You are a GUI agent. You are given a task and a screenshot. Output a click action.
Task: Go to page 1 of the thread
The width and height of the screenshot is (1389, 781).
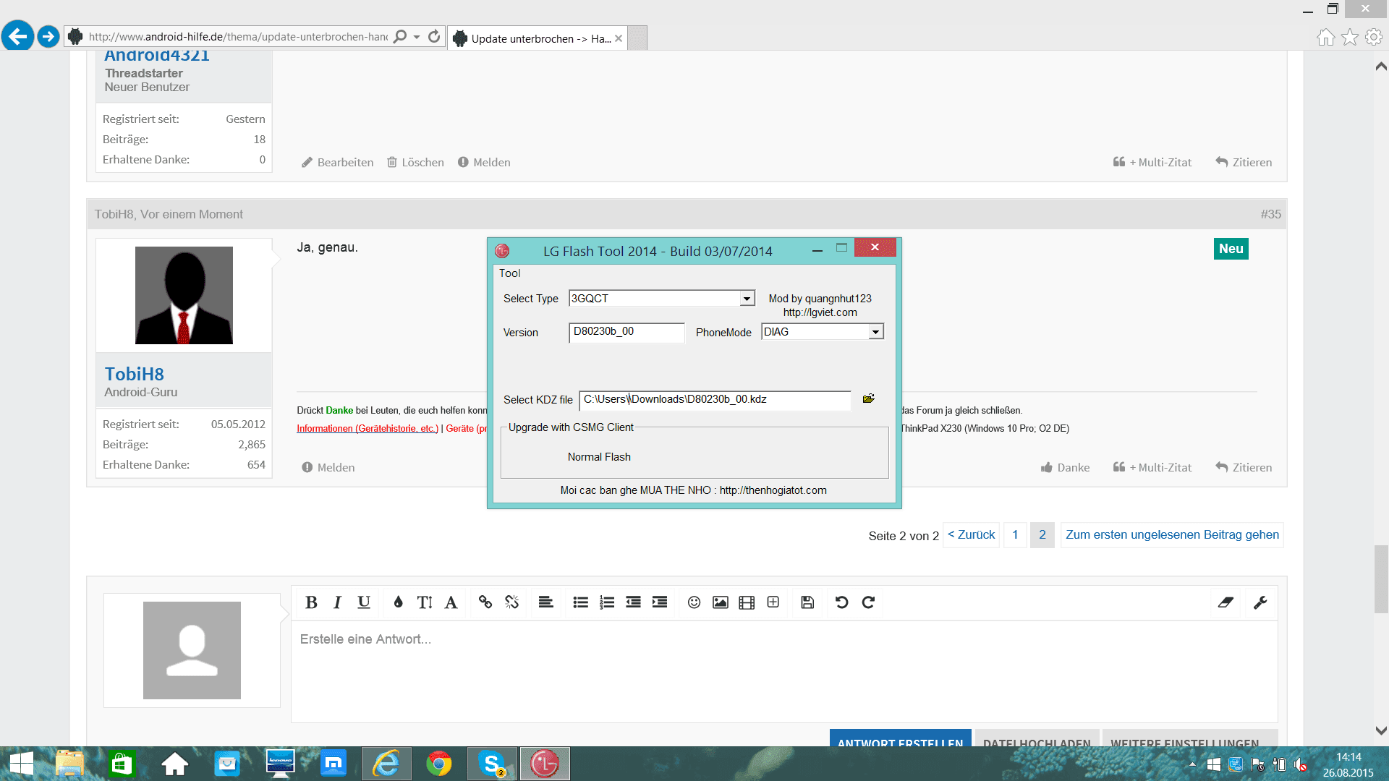click(x=1015, y=535)
